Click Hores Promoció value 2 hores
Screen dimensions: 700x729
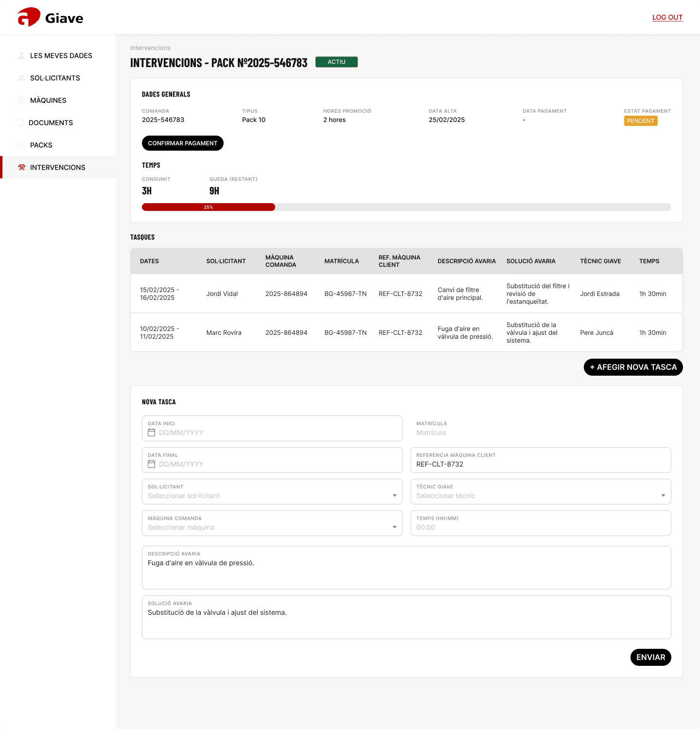pos(334,120)
